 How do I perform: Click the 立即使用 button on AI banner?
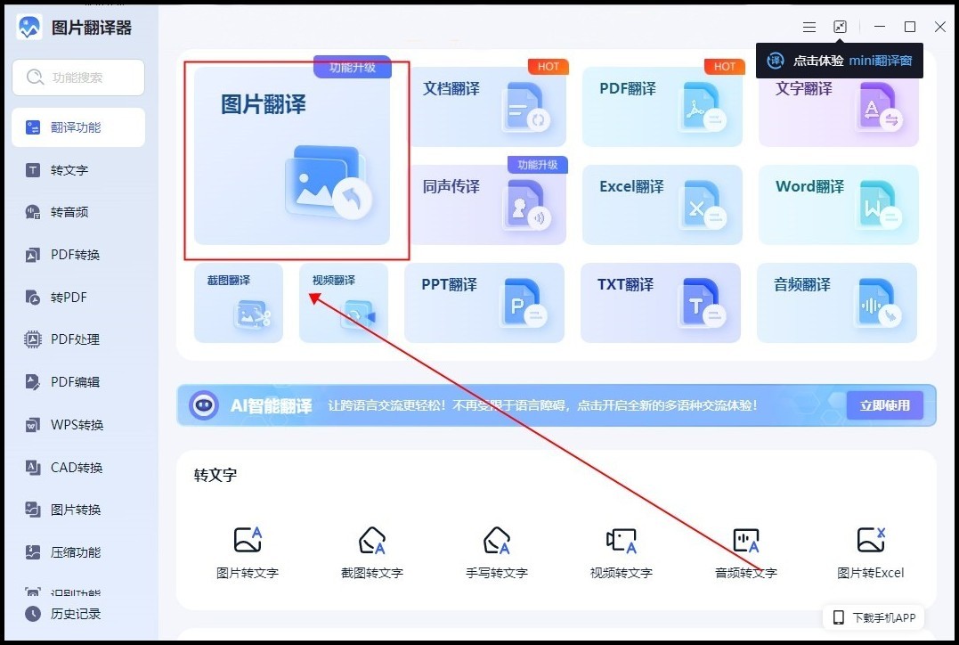click(884, 404)
